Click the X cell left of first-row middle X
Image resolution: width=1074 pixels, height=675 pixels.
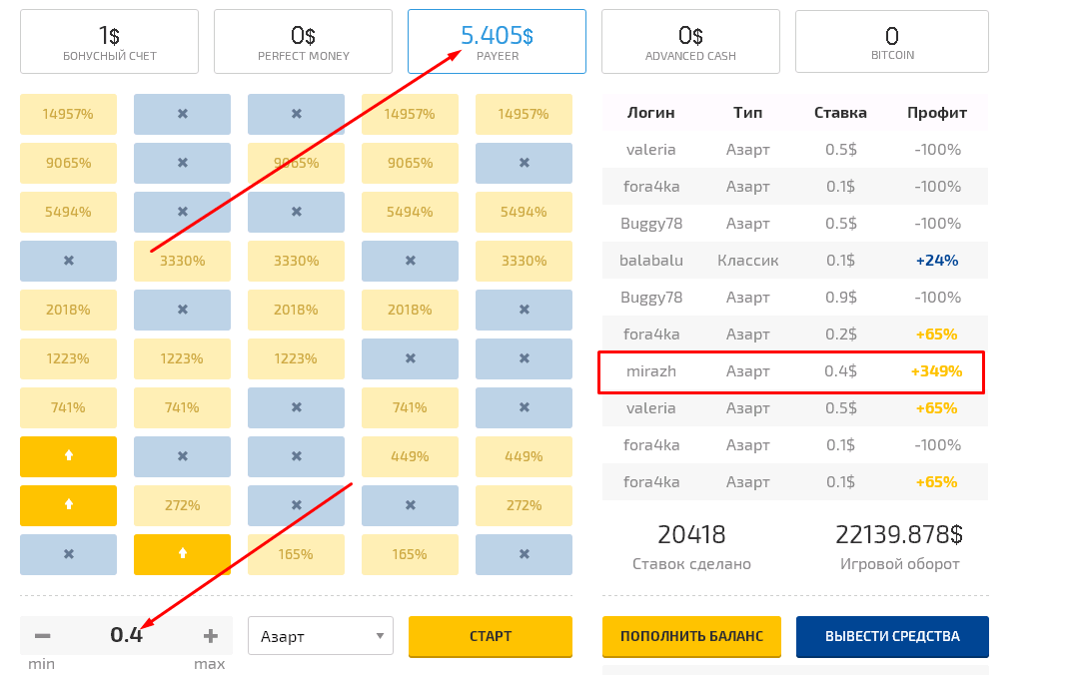click(x=182, y=114)
